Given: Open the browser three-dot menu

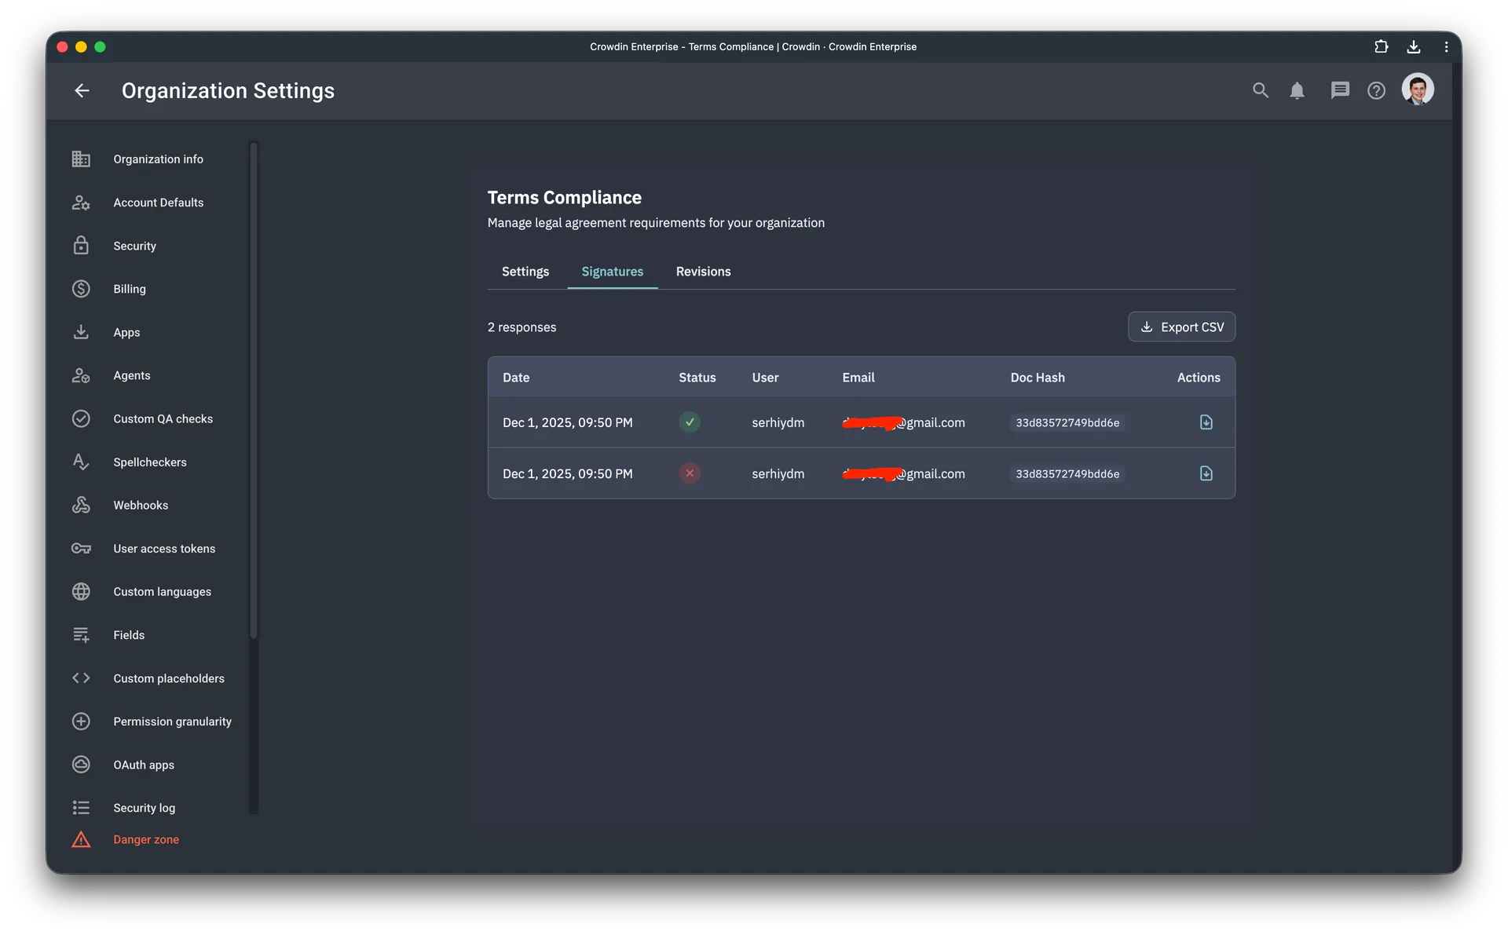Looking at the screenshot, I should click(x=1446, y=46).
